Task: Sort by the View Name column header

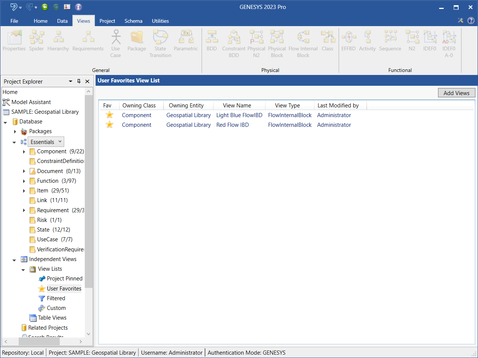Action: [237, 106]
